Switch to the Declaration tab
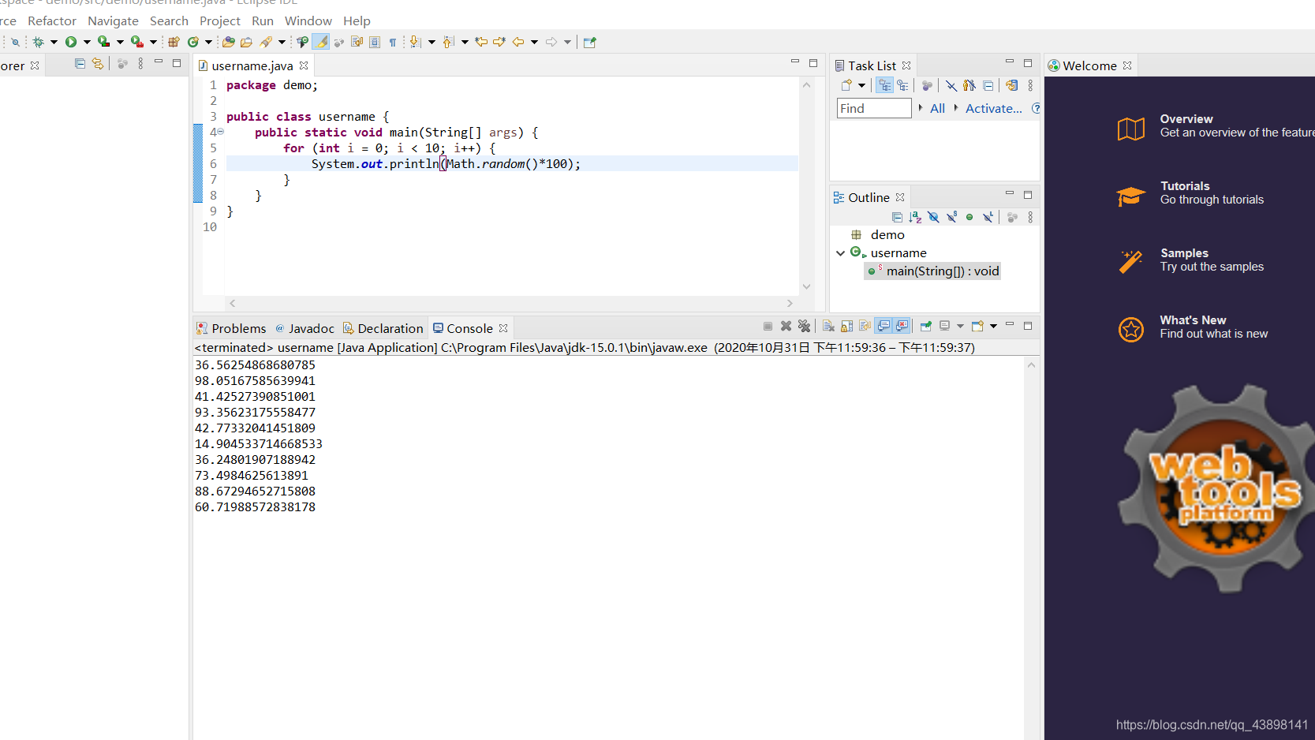1315x740 pixels. [x=383, y=328]
